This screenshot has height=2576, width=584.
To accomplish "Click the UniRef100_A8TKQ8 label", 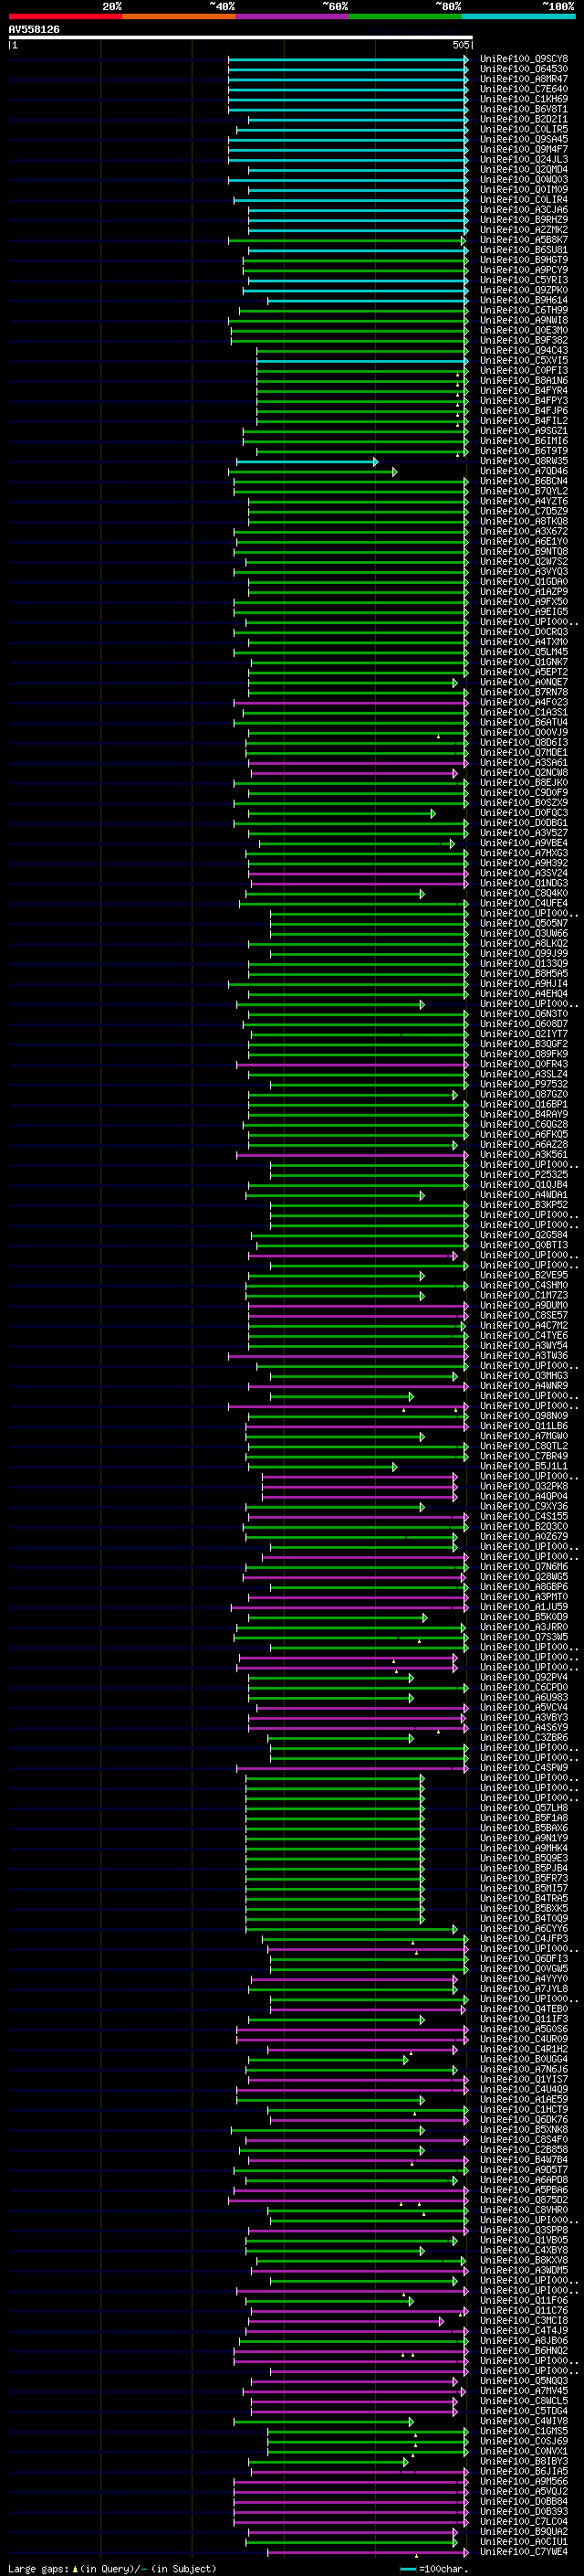I will coord(523,521).
